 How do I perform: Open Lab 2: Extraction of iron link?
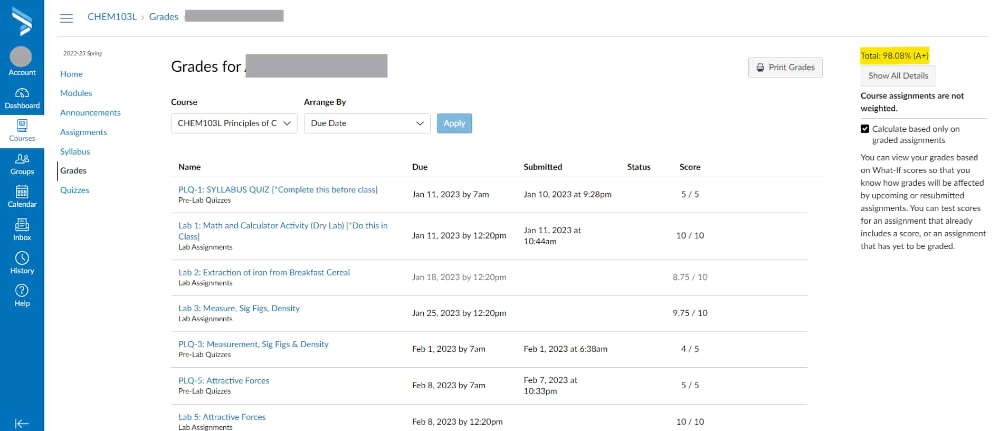tap(264, 272)
